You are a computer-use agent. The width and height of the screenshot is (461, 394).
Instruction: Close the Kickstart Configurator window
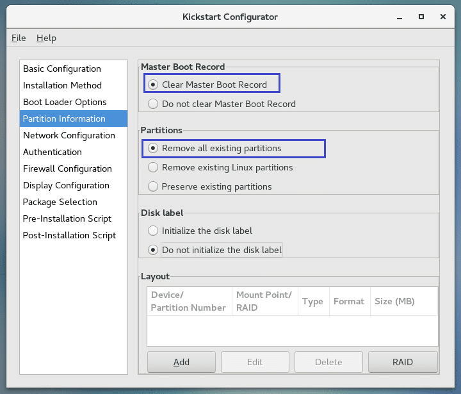pyautogui.click(x=444, y=17)
